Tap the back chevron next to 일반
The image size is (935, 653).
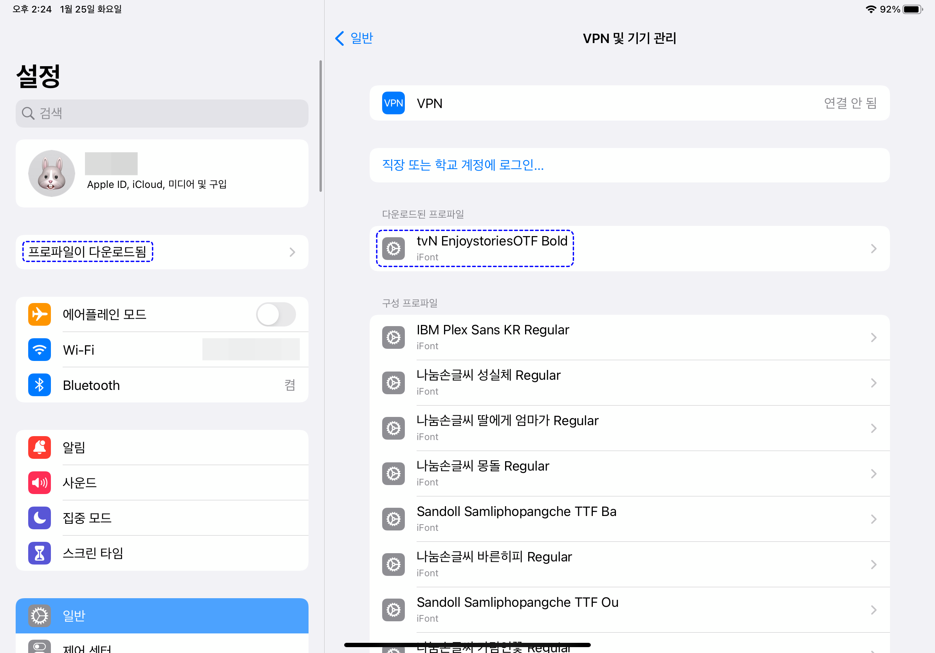click(339, 38)
